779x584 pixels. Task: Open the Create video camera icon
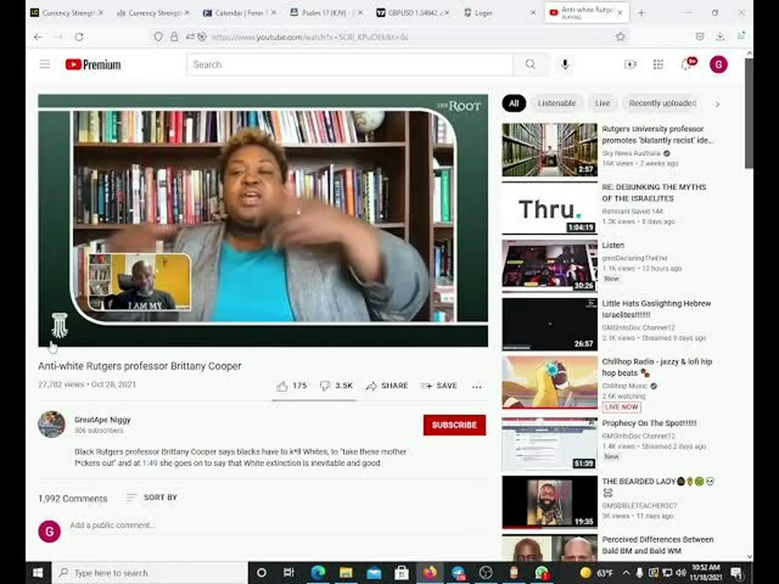(630, 64)
